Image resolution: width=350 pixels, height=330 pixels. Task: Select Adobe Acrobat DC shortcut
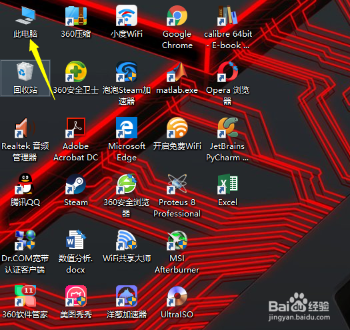(76, 128)
